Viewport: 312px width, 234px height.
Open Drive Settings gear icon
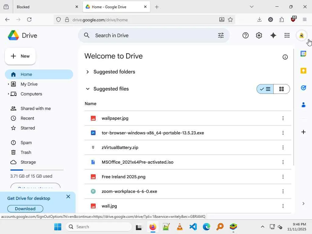click(259, 35)
